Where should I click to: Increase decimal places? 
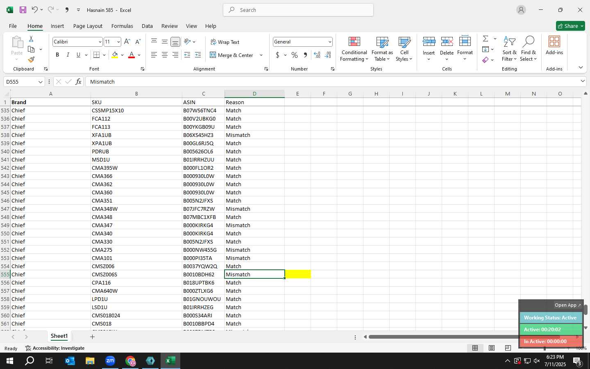coord(317,55)
